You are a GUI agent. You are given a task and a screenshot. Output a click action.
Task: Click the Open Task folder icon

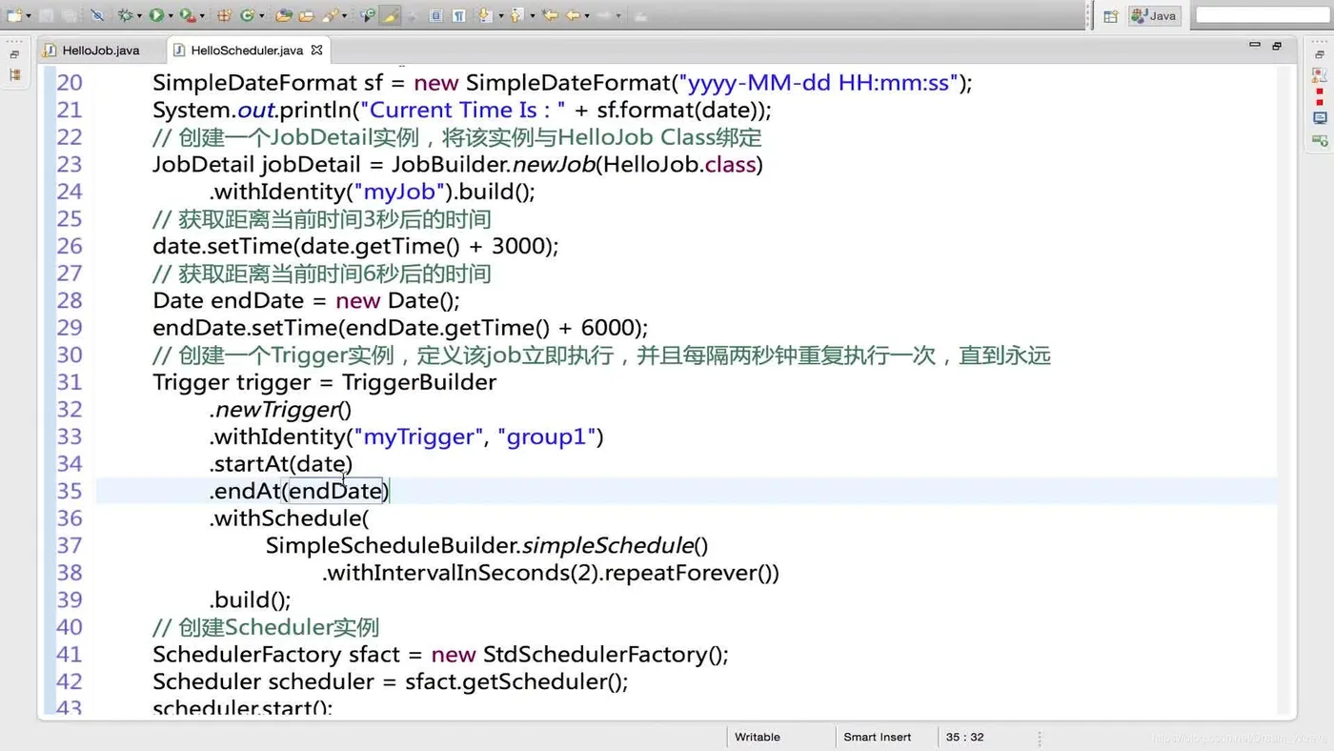pos(307,15)
